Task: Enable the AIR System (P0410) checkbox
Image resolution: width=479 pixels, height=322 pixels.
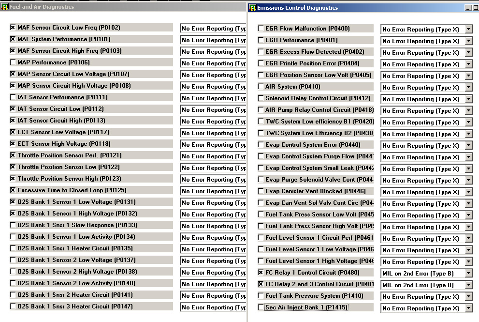Action: [261, 87]
